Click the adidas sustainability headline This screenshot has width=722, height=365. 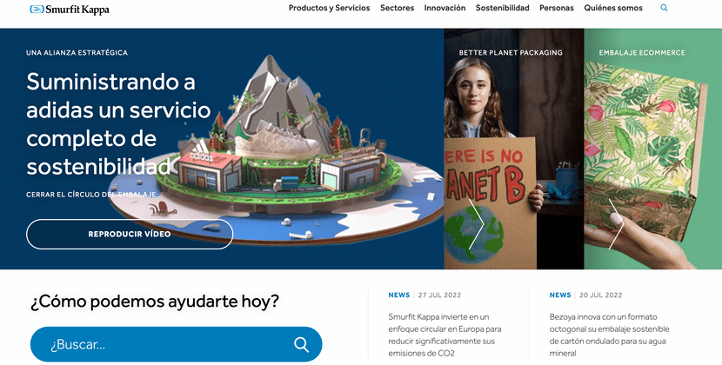(118, 123)
